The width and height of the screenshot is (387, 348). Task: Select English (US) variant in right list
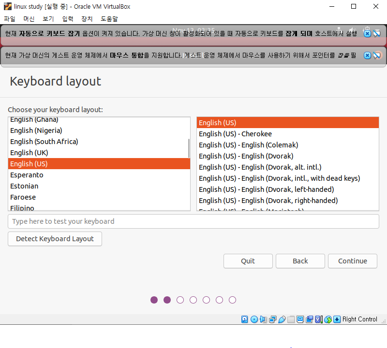click(x=288, y=123)
